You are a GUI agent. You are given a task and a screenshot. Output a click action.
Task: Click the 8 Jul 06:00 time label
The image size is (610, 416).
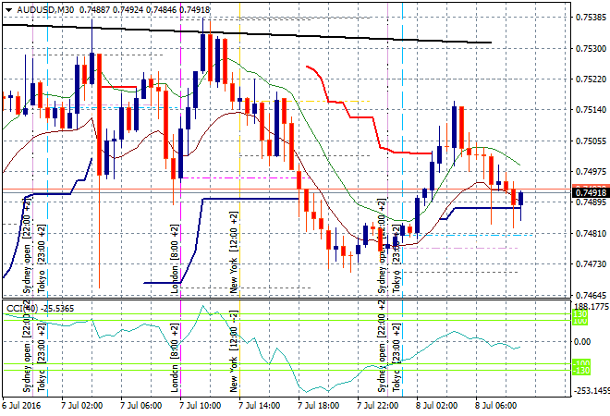click(x=494, y=405)
